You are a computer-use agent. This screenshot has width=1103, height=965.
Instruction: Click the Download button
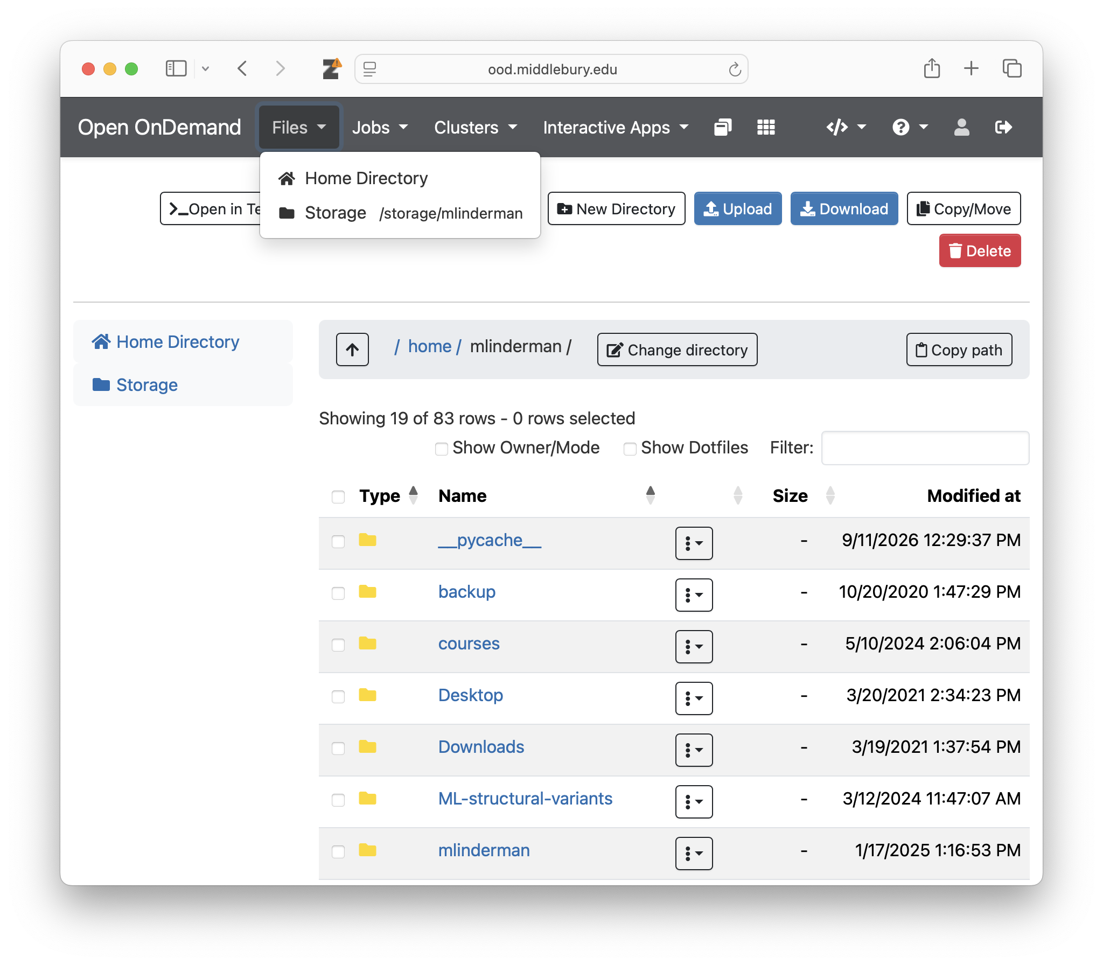844,208
